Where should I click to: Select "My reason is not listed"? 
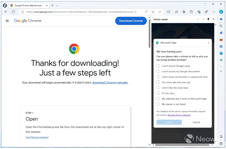[x=171, y=104]
